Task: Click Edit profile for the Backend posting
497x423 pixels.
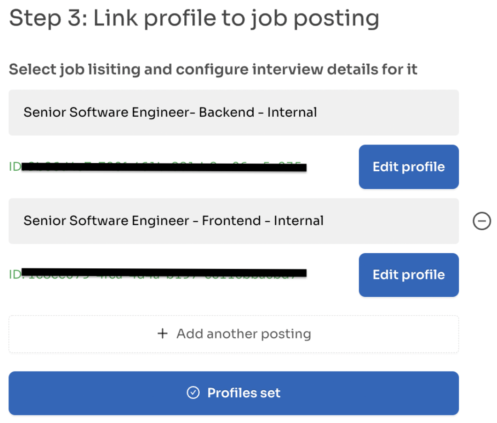Action: pos(408,166)
